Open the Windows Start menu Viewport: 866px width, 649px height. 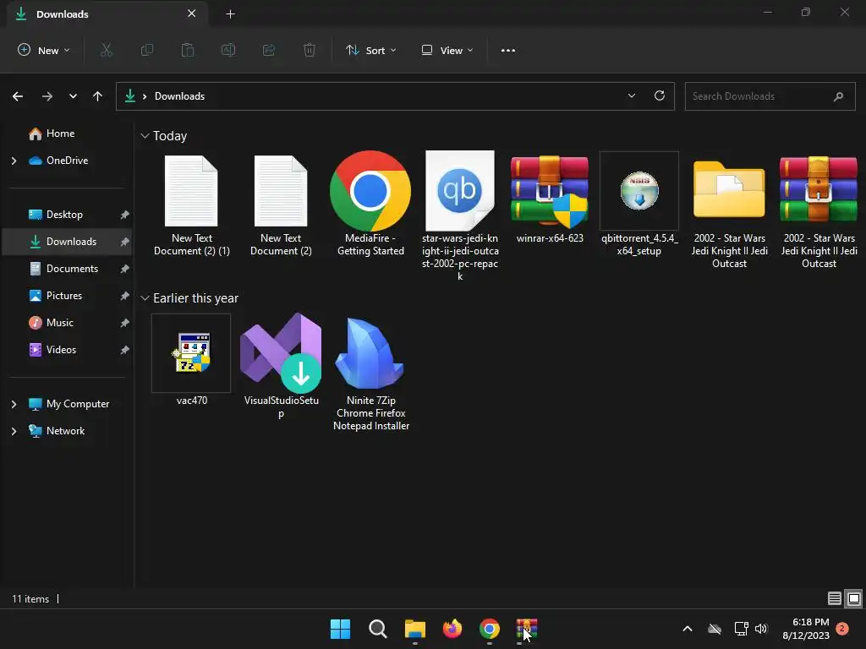click(x=340, y=629)
